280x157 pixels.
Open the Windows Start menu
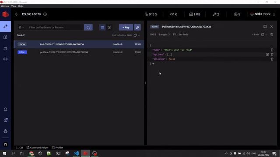coord(4,153)
